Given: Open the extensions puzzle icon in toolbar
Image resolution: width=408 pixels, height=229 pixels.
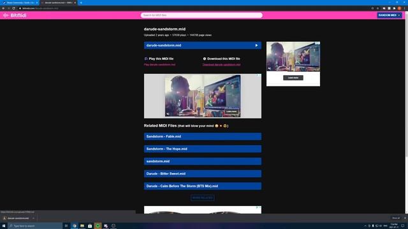Looking at the screenshot, I should coord(394,8).
